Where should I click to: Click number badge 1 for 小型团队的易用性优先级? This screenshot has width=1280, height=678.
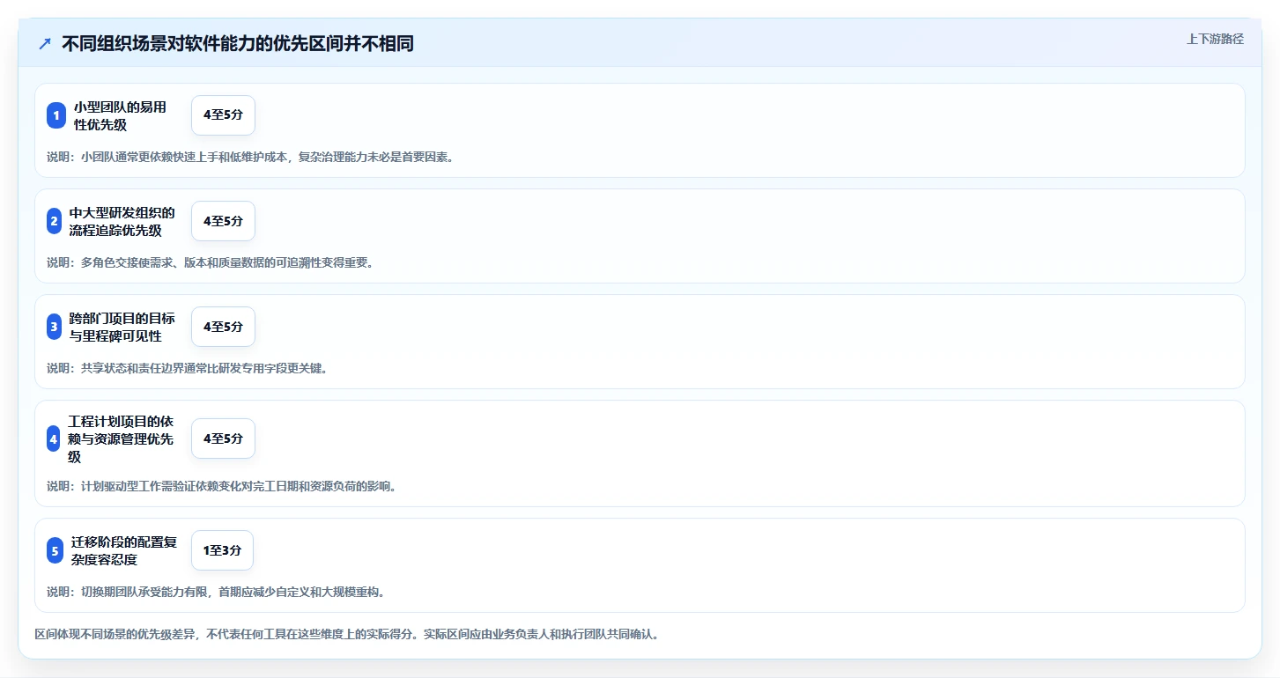[x=56, y=115]
